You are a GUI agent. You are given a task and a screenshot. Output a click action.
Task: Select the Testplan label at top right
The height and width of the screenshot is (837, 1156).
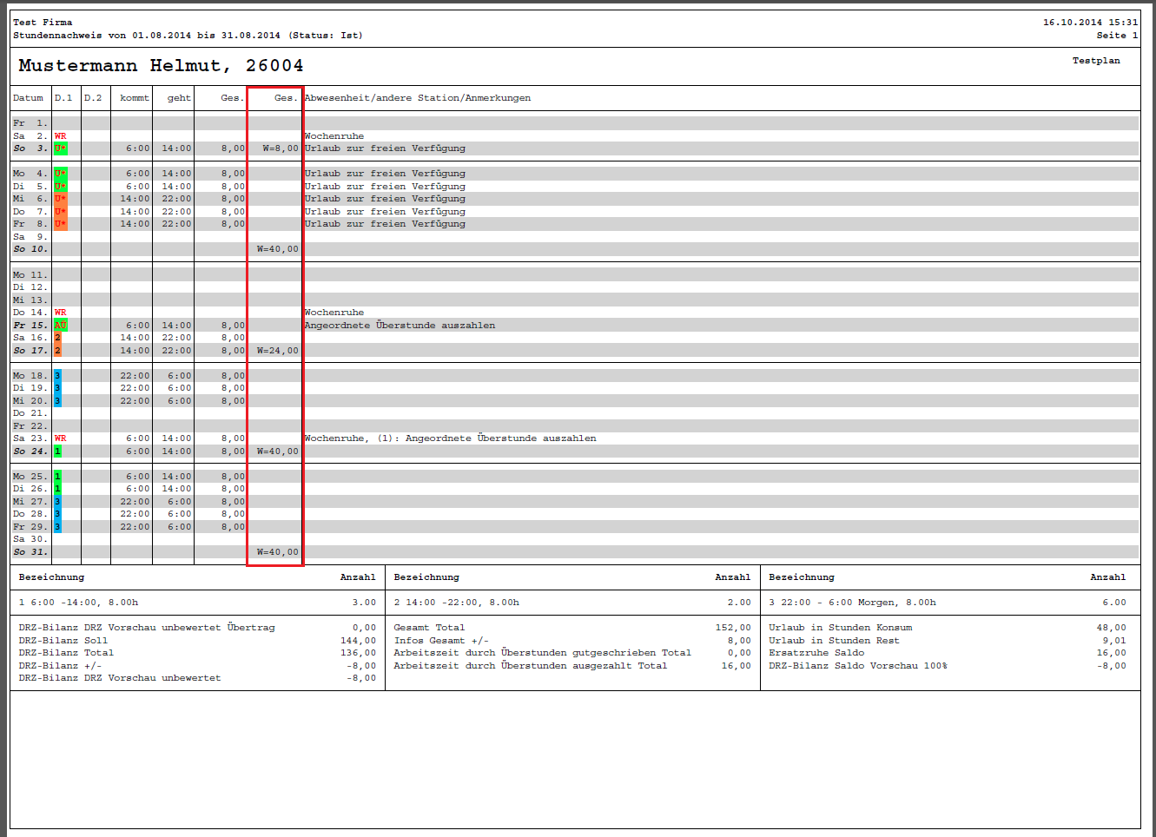coord(1095,61)
